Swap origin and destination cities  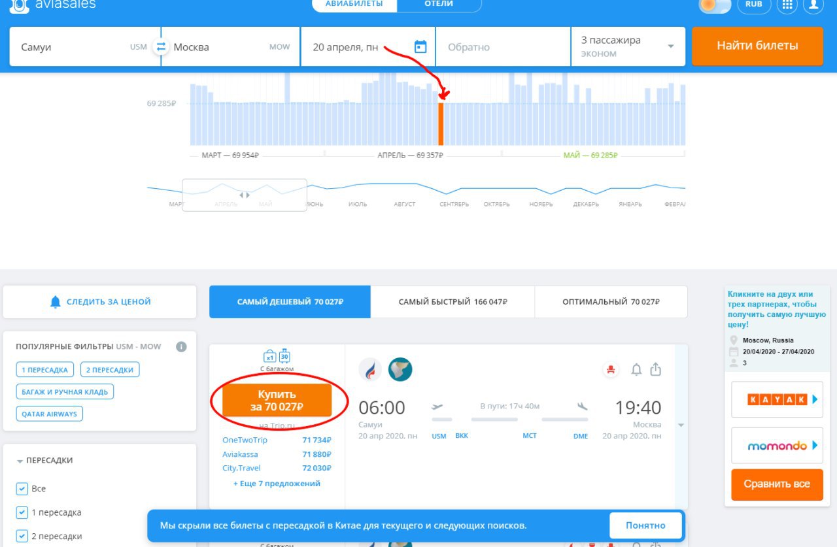pyautogui.click(x=160, y=46)
